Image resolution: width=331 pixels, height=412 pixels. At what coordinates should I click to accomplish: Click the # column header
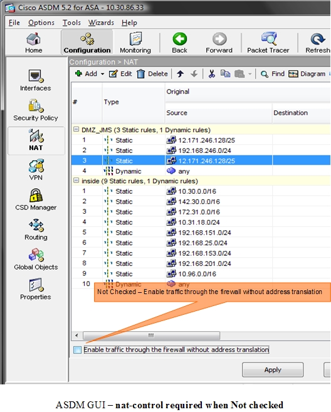[87, 102]
